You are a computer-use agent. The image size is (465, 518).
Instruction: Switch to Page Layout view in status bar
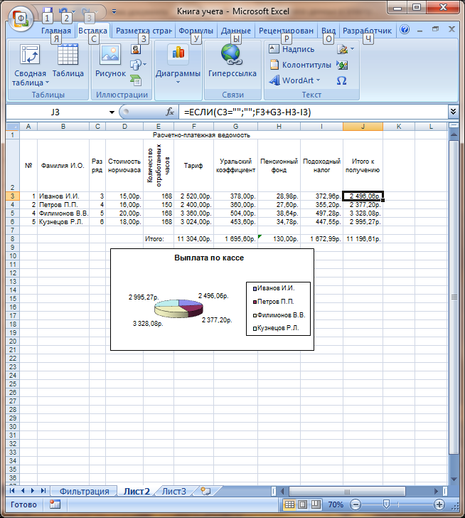tap(303, 504)
